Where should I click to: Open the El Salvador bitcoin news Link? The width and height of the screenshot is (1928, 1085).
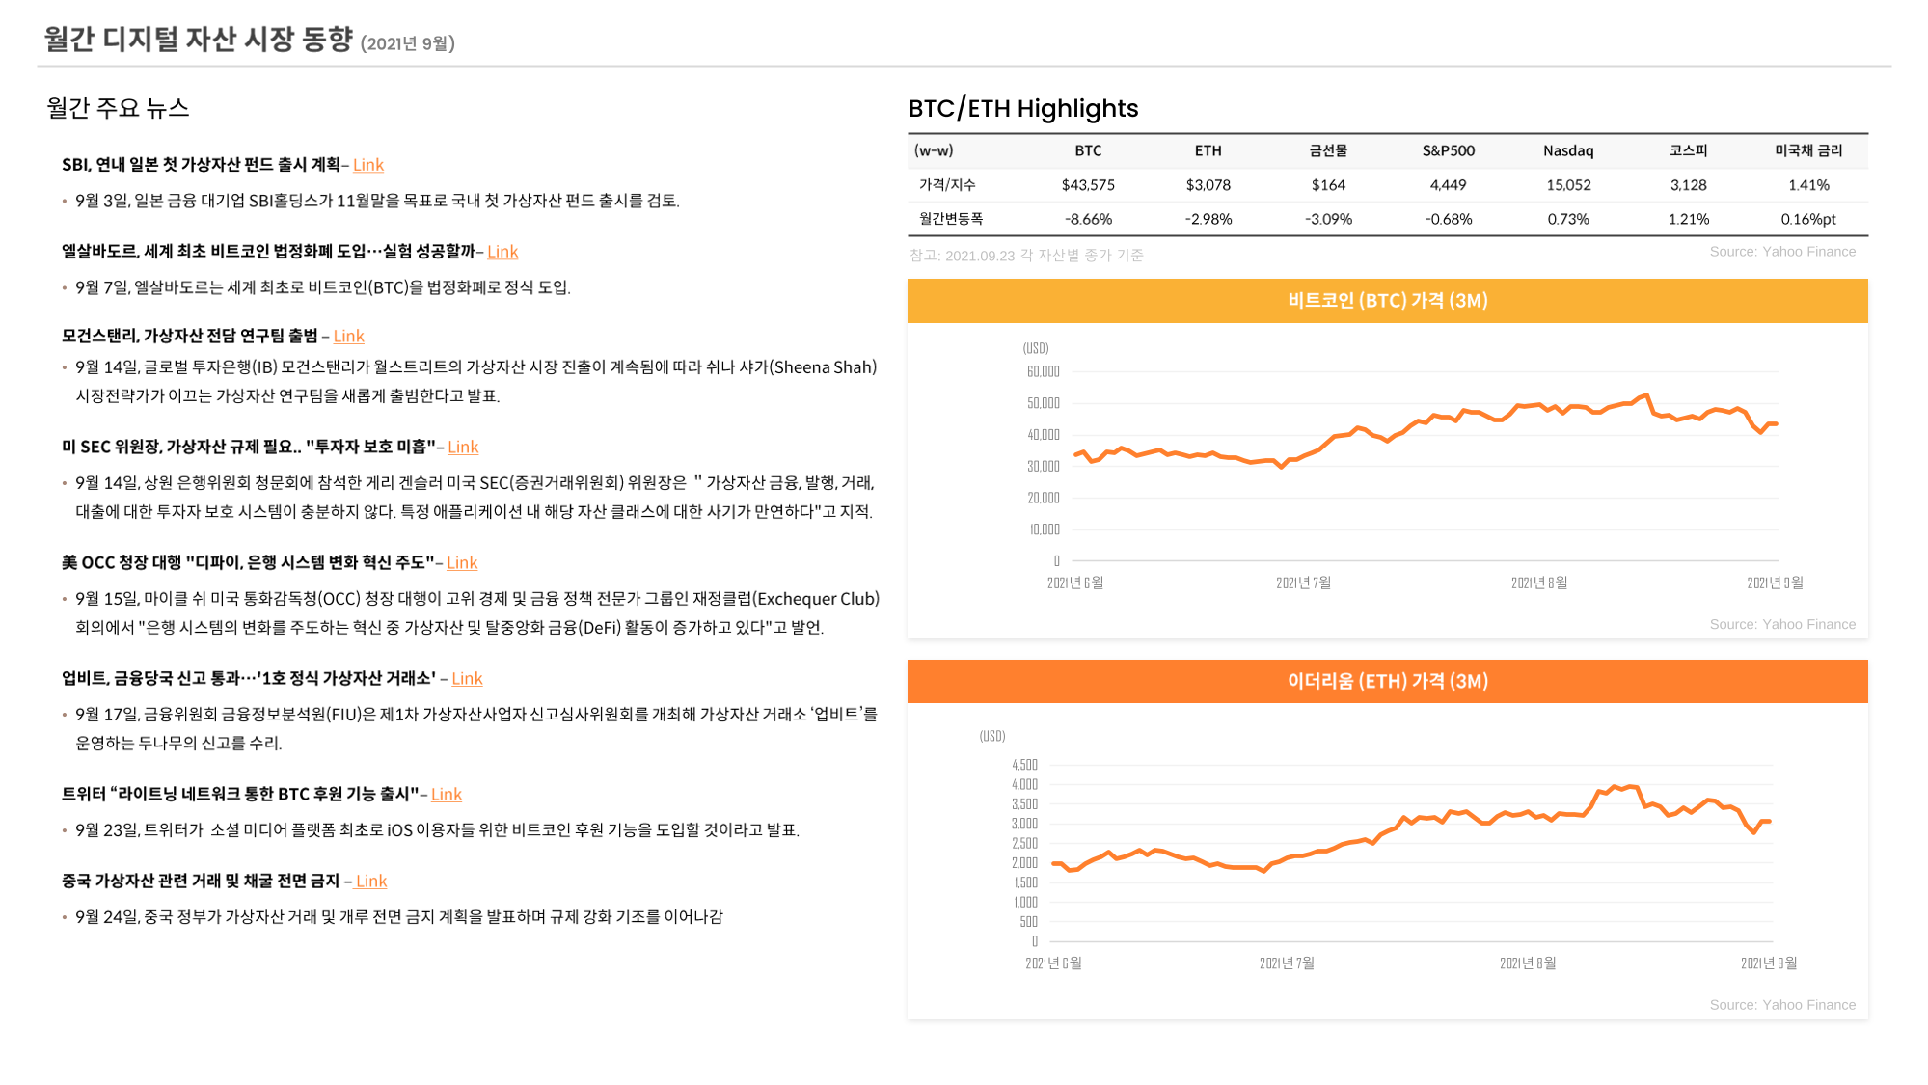pos(502,252)
